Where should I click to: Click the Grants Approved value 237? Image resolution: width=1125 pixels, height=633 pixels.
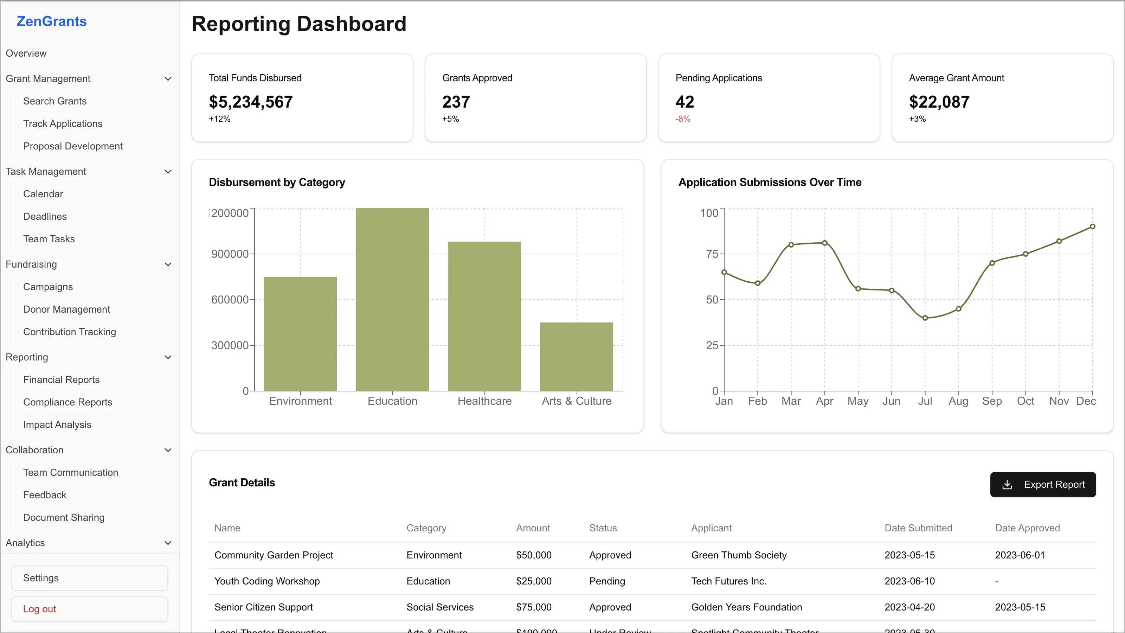pyautogui.click(x=456, y=102)
